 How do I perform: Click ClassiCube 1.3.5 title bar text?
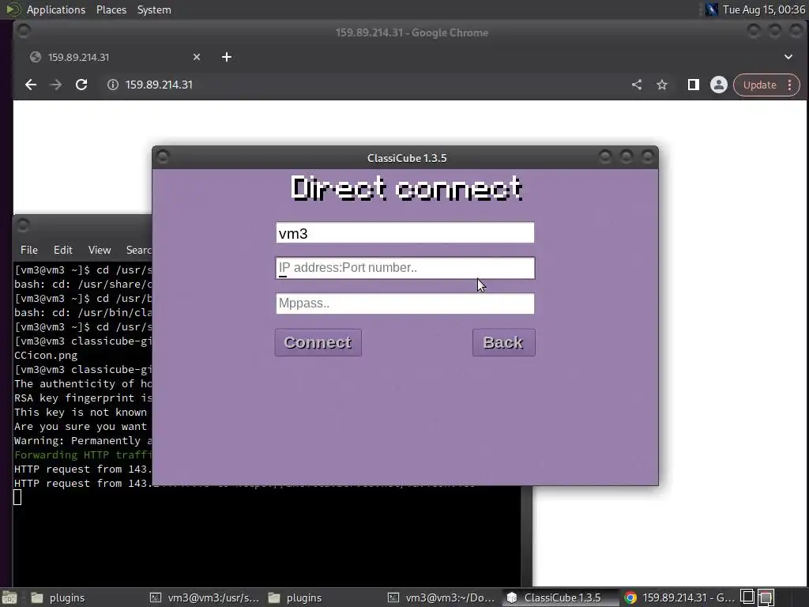[x=407, y=158]
